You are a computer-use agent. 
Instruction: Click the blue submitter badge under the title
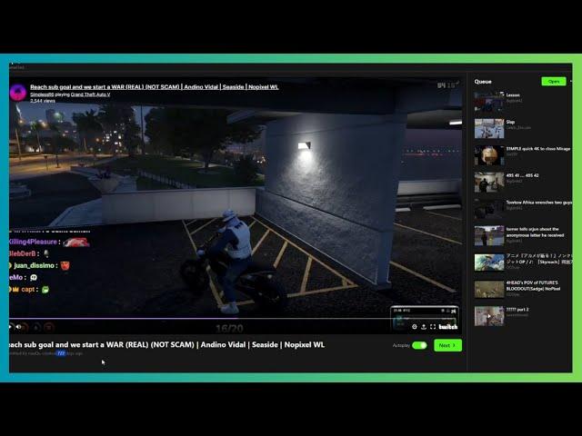[x=61, y=353]
